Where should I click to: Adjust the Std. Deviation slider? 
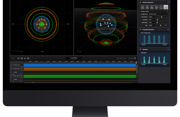tap(161, 17)
